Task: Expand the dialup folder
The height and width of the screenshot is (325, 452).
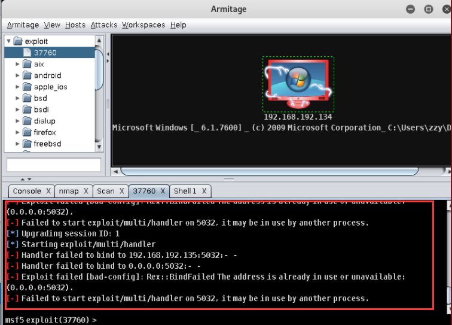Action: point(17,121)
